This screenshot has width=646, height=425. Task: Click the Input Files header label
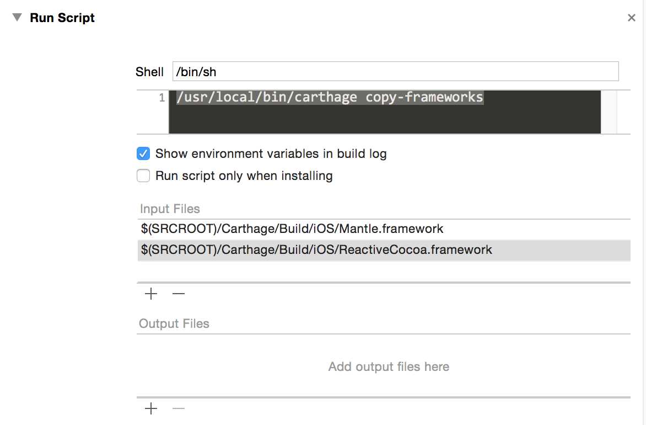click(x=170, y=209)
